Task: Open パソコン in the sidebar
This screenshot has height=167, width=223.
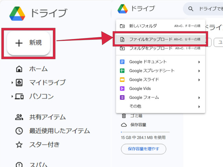Action: 42,97
